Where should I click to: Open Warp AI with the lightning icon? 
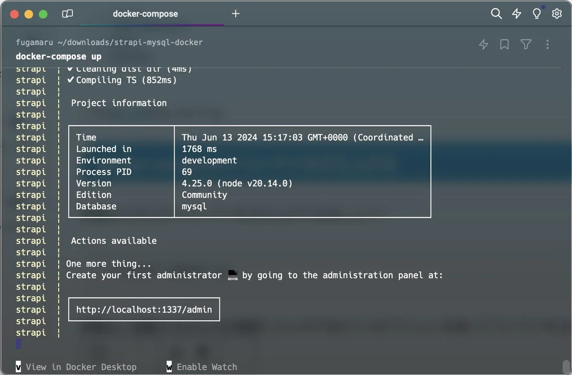tap(517, 14)
